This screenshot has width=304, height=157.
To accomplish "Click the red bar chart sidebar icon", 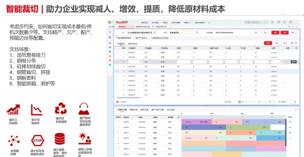I will (110, 43).
